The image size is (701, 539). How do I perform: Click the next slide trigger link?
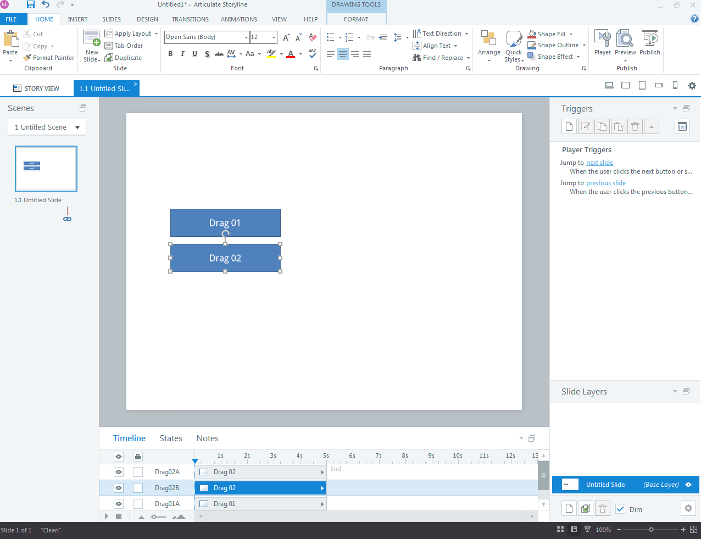pos(599,162)
